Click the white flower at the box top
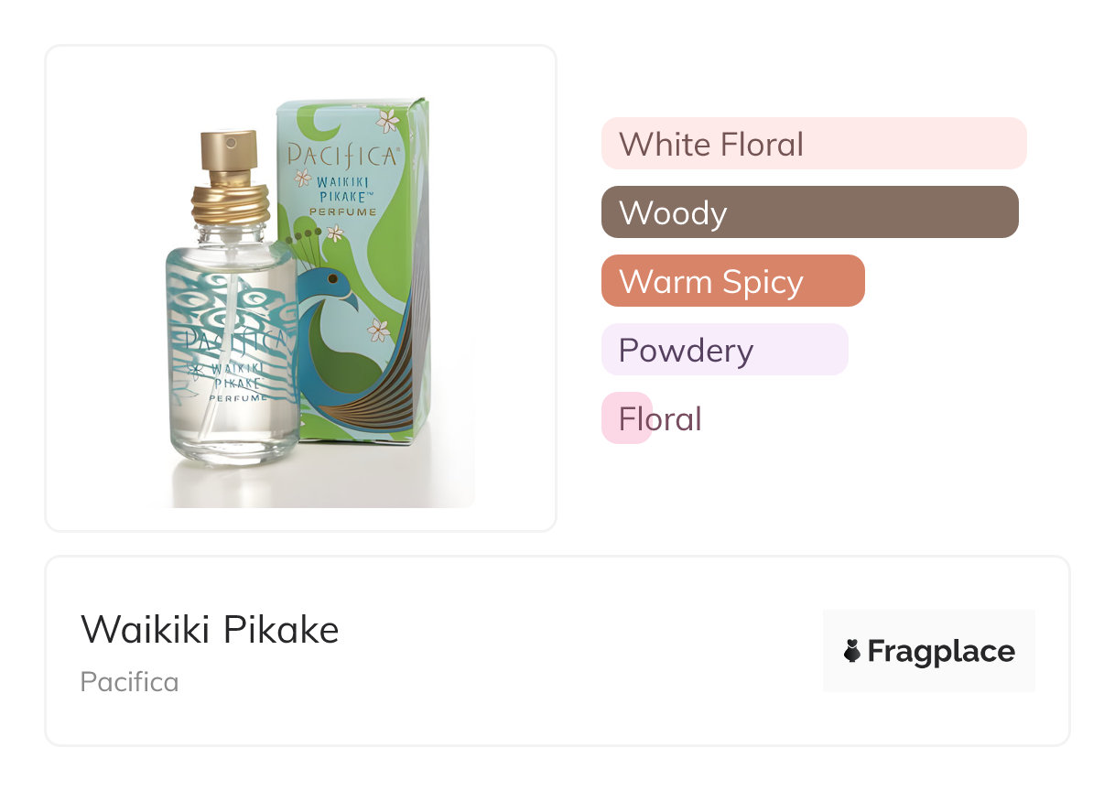Viewport: 1115px width, 791px height. 388,120
